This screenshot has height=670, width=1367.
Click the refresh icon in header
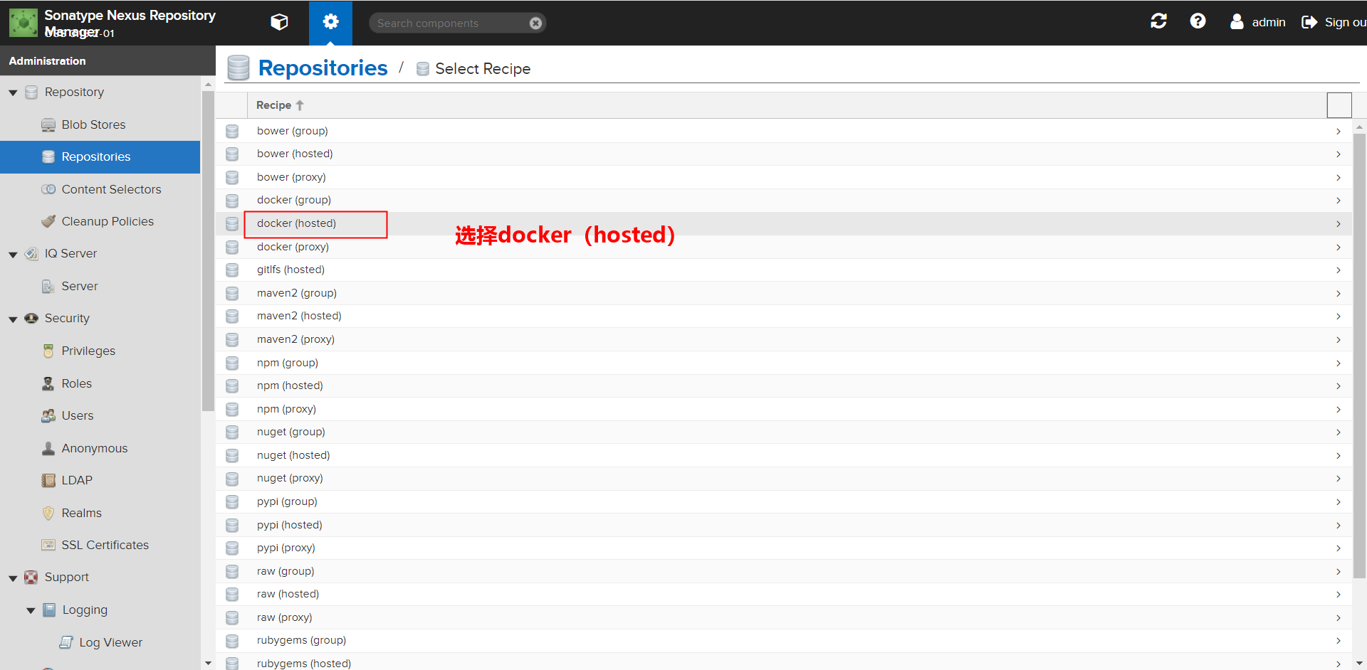[1158, 21]
